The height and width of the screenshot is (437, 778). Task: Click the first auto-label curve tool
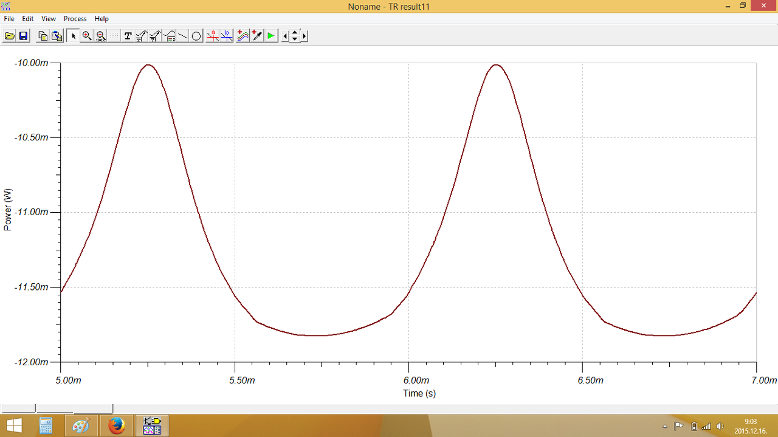click(141, 36)
